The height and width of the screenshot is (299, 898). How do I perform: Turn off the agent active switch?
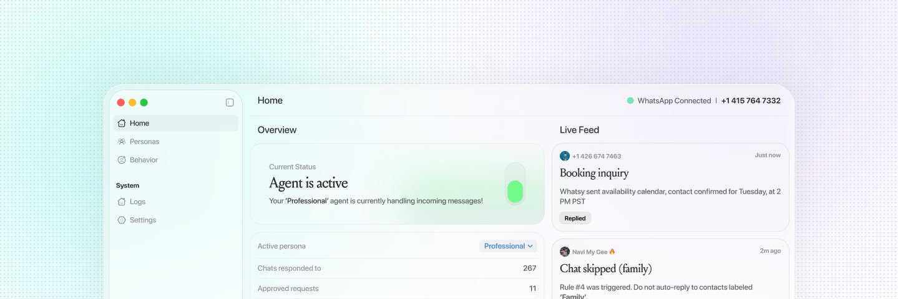515,184
